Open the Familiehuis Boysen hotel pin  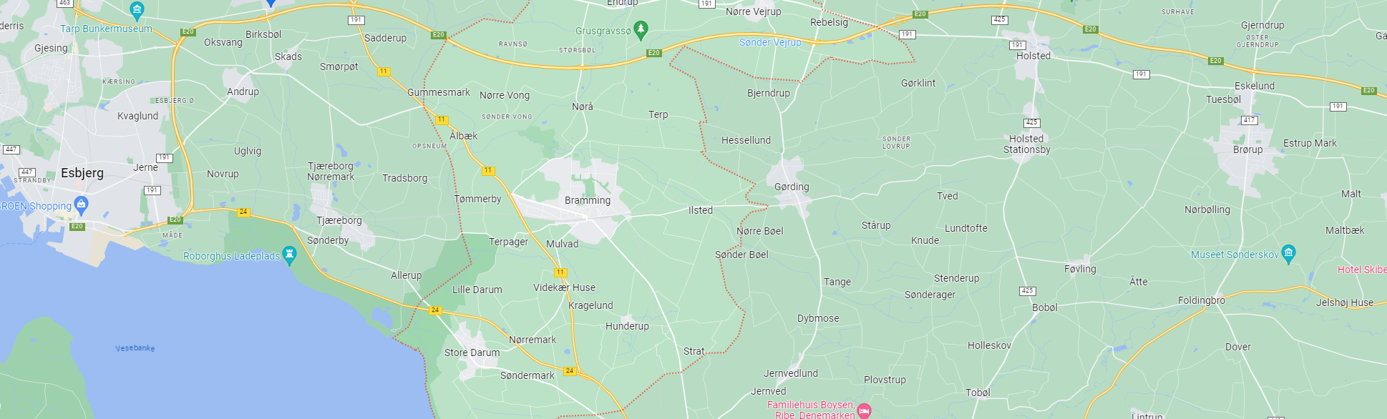coord(864,410)
